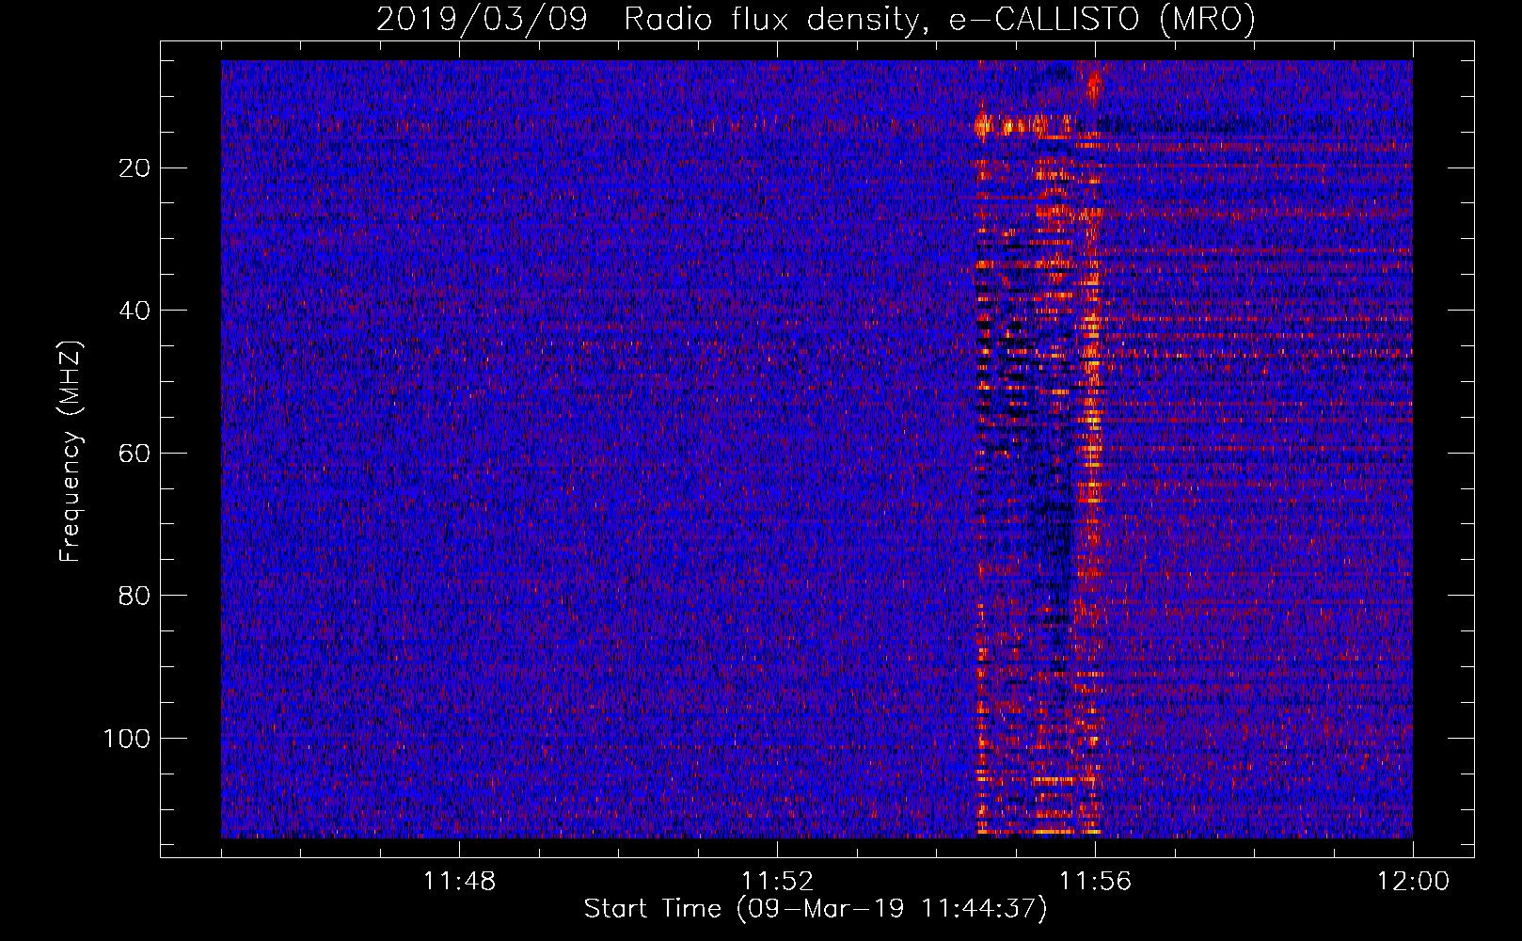Click the 'Frequency (MHZ)' axis label
1522x941 pixels.
(71, 452)
